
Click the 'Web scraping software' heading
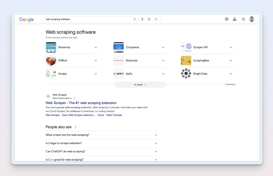coord(70,32)
